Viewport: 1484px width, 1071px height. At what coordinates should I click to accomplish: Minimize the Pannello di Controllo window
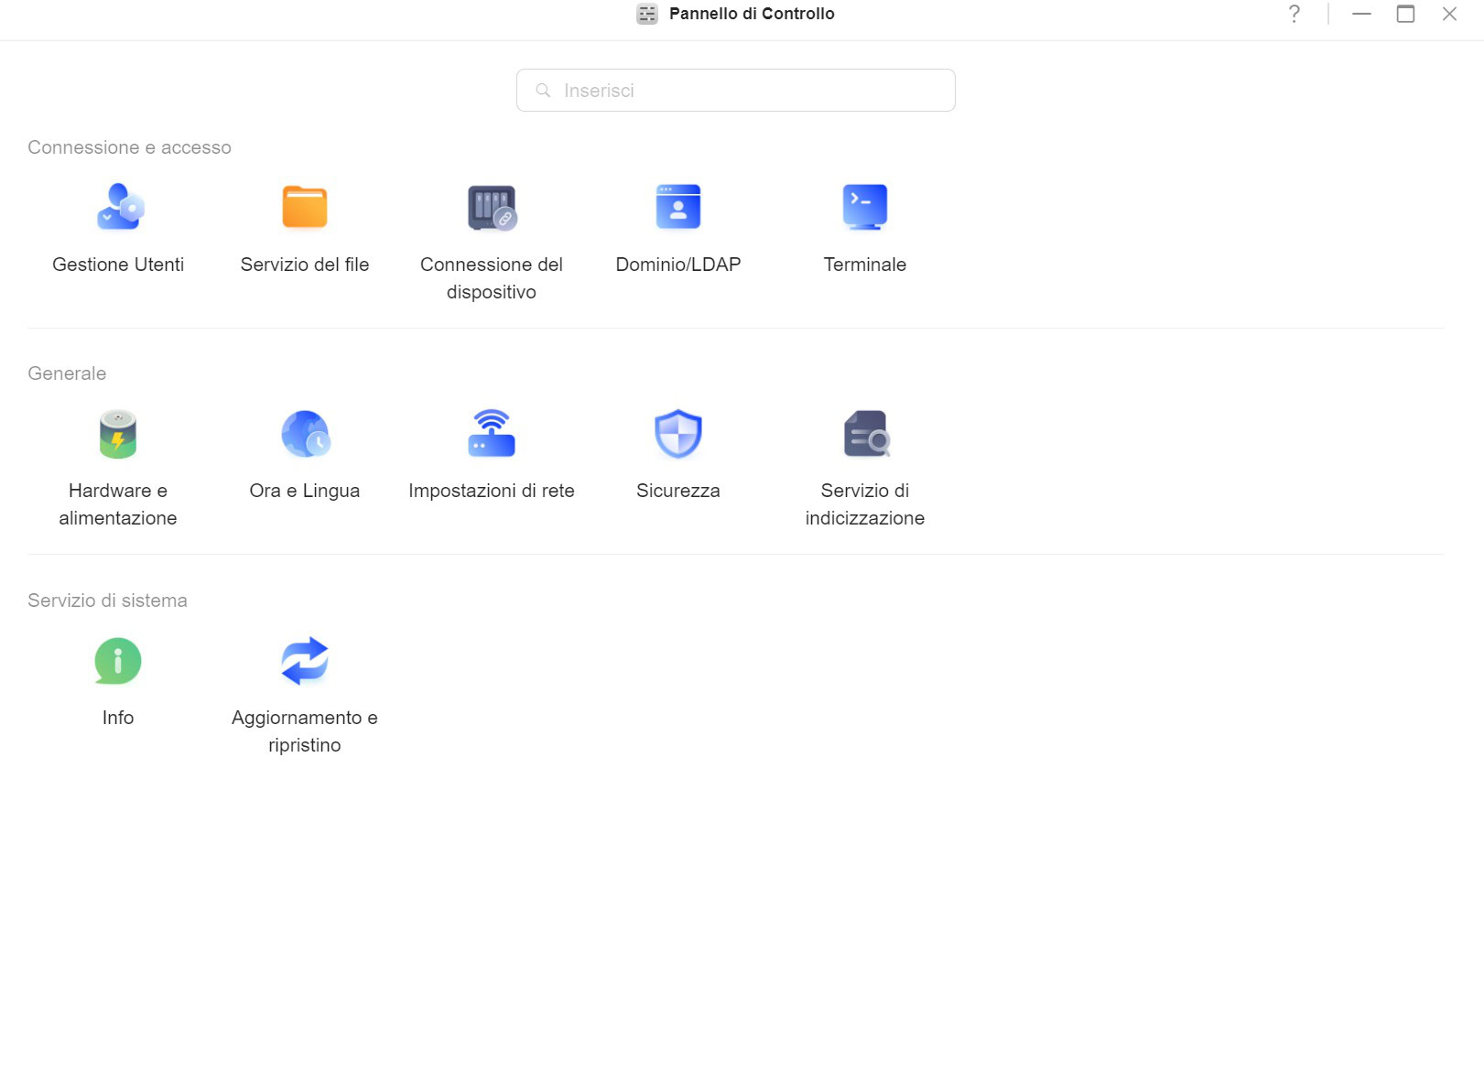1361,14
